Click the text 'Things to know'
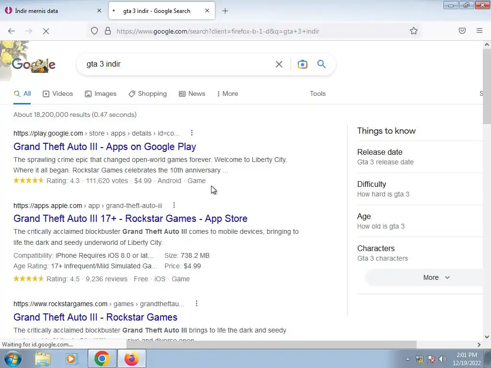Image resolution: width=491 pixels, height=368 pixels. 386,131
